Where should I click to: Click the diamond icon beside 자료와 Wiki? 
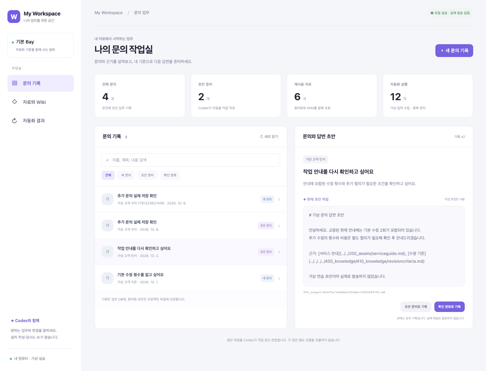pyautogui.click(x=15, y=102)
